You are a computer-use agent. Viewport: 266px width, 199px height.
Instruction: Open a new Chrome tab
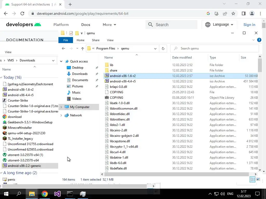70,4
